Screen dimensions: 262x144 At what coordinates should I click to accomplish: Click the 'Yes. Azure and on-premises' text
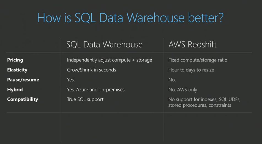[96, 90]
